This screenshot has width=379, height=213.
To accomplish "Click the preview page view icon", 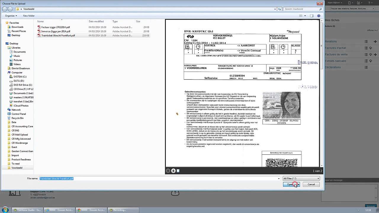I will (x=178, y=171).
